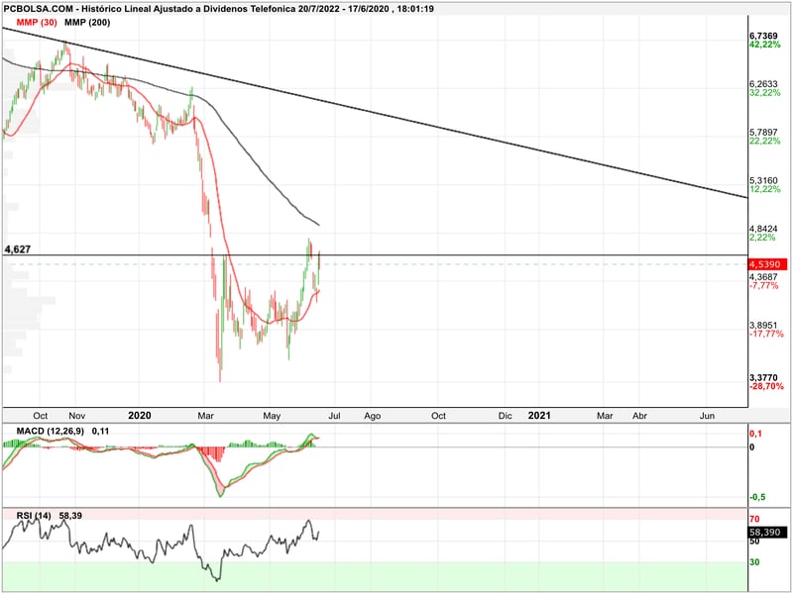Click the RSI 70 overbought level label
The width and height of the screenshot is (793, 594).
click(754, 519)
